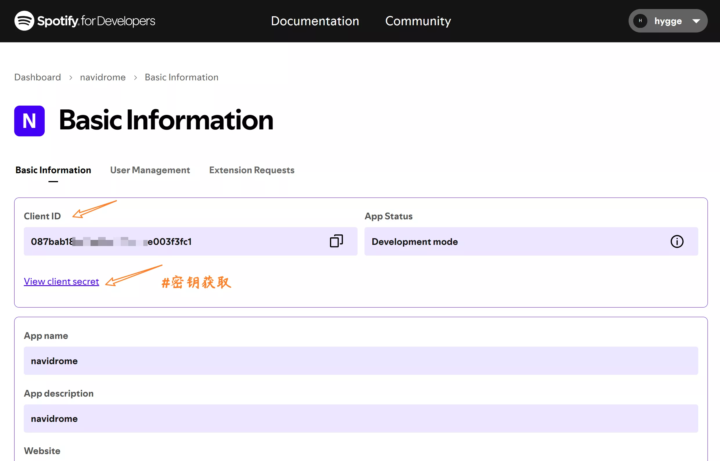The width and height of the screenshot is (720, 461).
Task: Click the Basic Information page heading
Action: [x=166, y=120]
